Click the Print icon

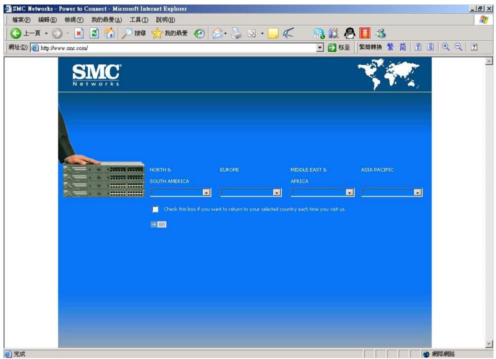(236, 33)
